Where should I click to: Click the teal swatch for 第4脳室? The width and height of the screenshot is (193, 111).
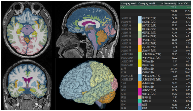click(140, 101)
